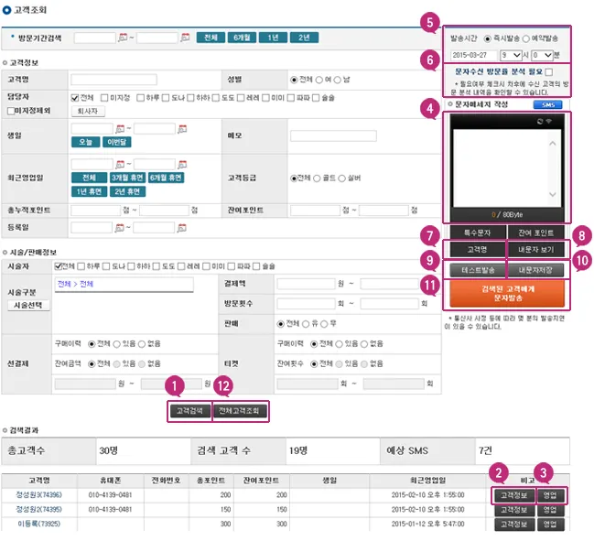Open customer link 정성원3(74396)

(39, 495)
